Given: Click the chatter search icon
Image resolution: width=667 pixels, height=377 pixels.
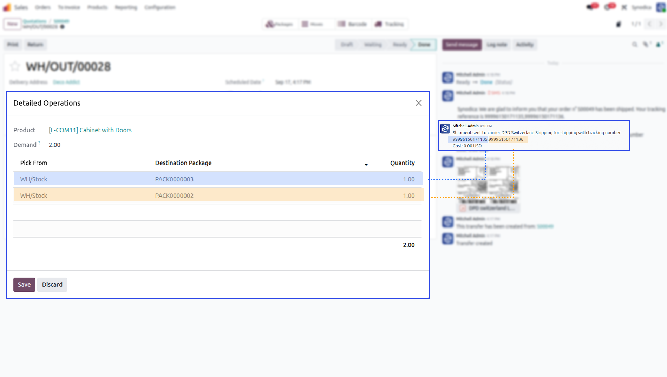Looking at the screenshot, I should [635, 45].
